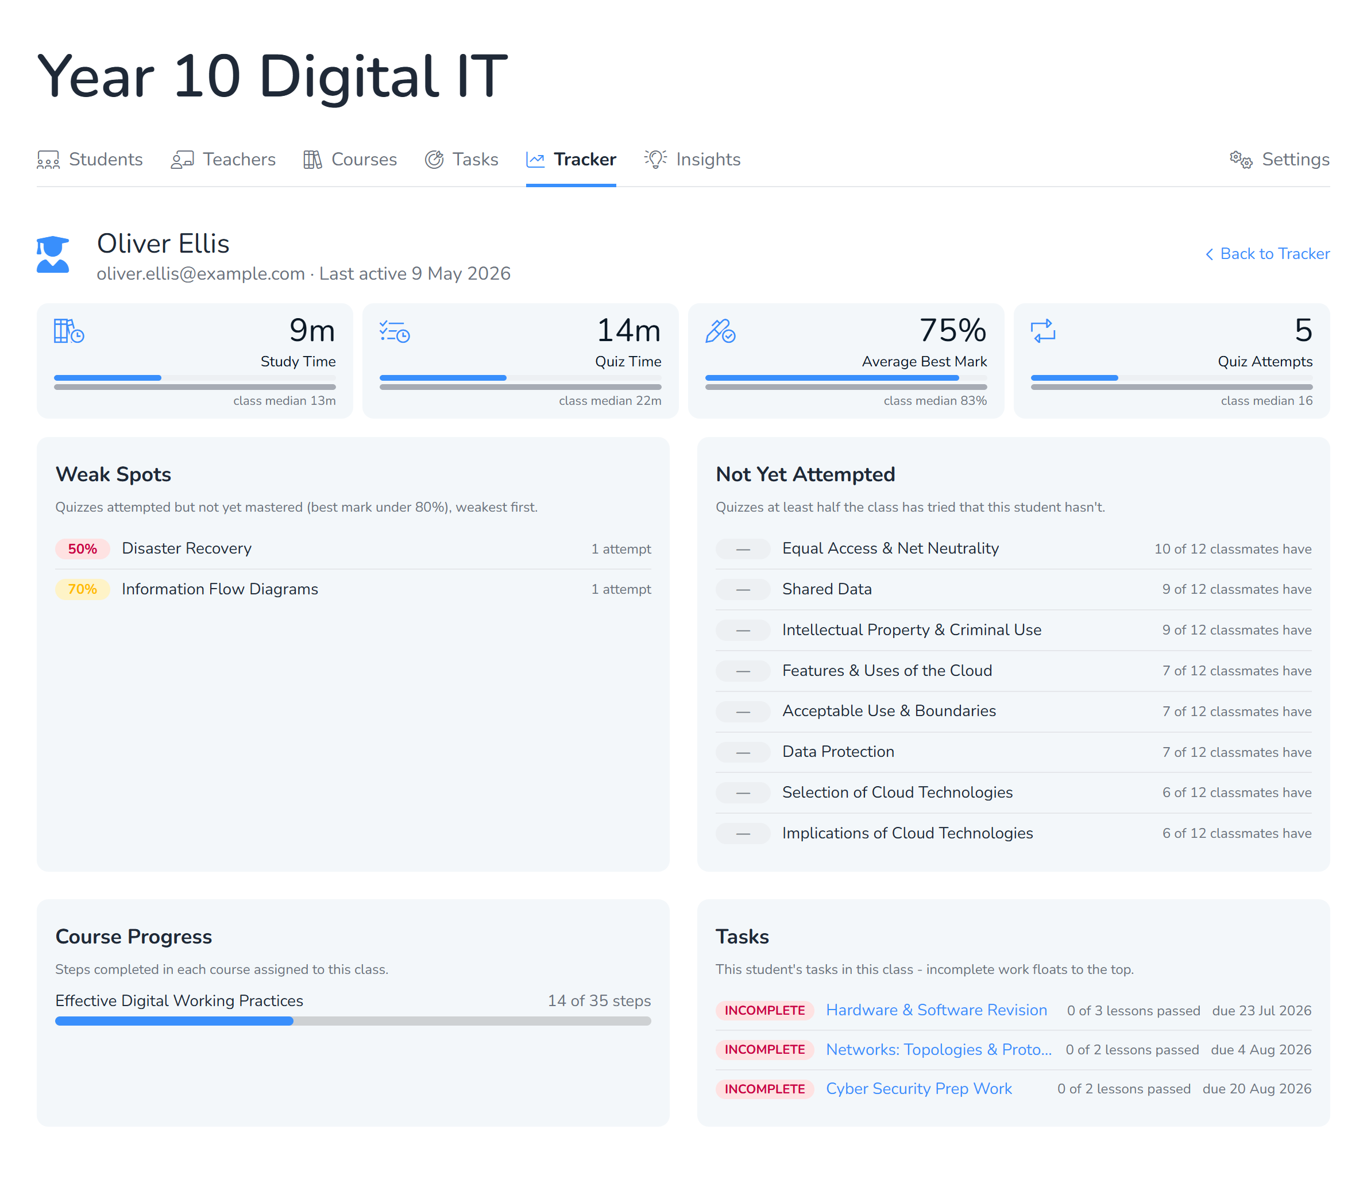Image resolution: width=1367 pixels, height=1191 pixels.
Task: Click the Courses books icon
Action: click(x=312, y=160)
